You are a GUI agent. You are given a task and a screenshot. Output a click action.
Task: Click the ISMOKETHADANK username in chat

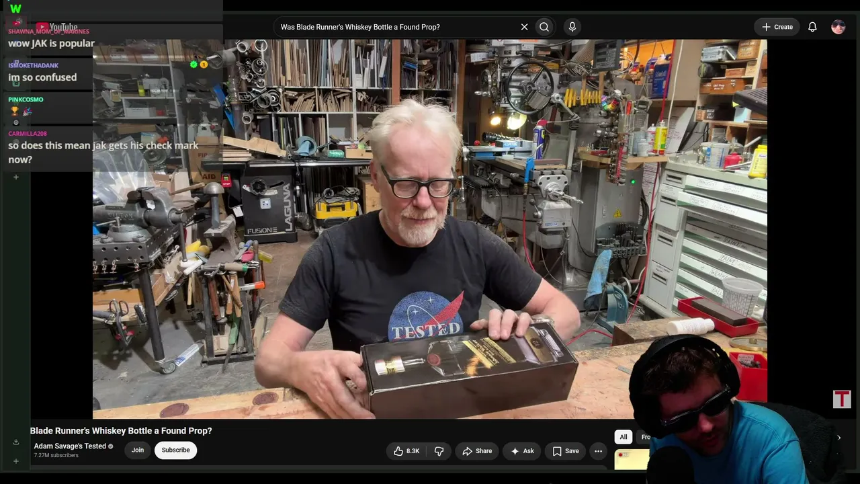tap(34, 65)
